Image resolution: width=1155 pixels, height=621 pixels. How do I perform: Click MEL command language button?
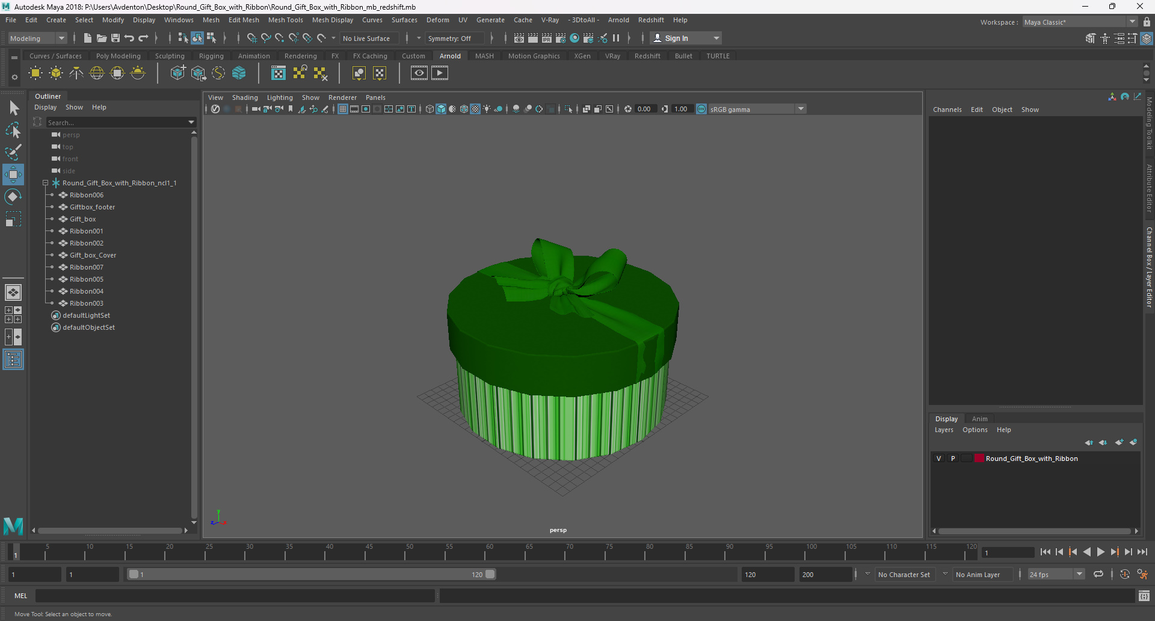21,596
